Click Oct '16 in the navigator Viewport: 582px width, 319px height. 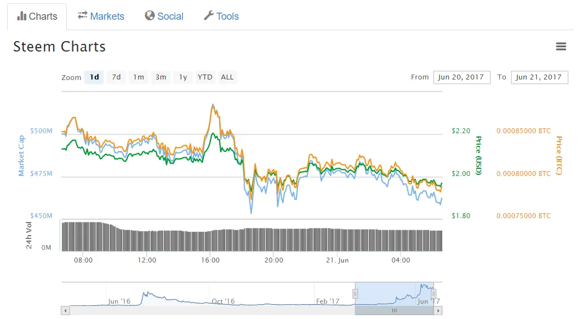223,301
